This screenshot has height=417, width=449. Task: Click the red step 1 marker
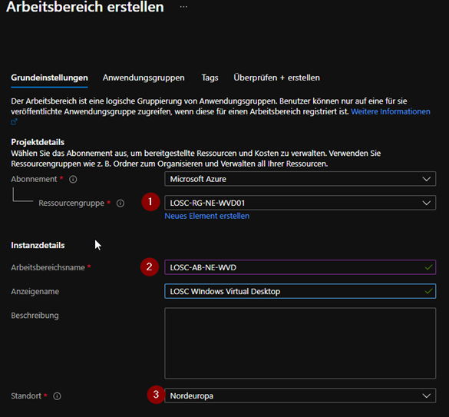pos(150,202)
